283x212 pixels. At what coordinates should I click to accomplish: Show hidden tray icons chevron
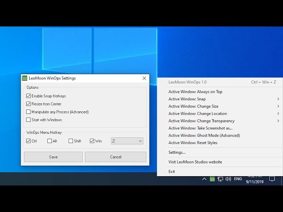click(204, 179)
